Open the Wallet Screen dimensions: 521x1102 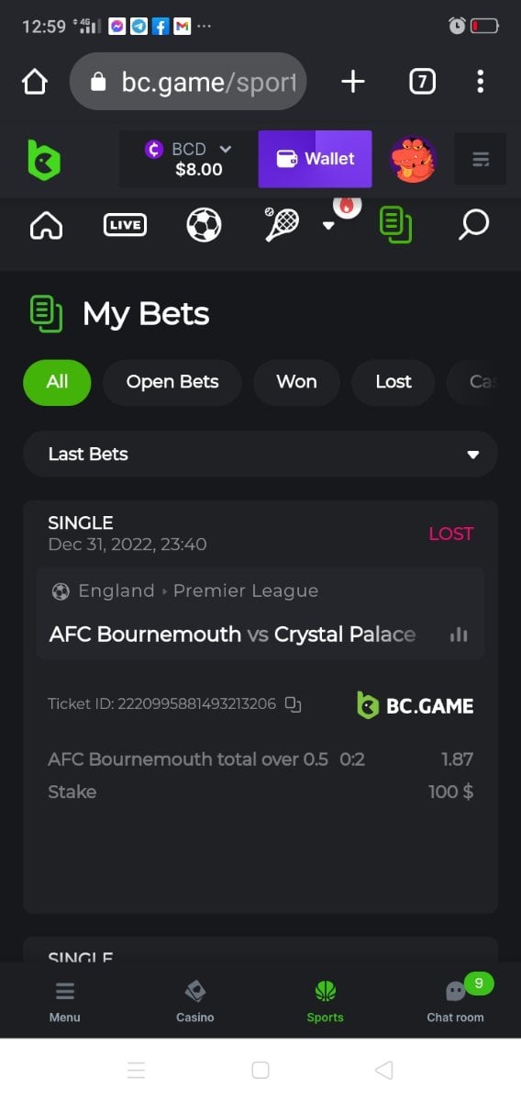[316, 159]
